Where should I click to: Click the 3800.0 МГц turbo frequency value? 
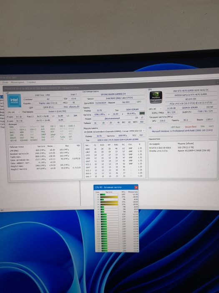tap(41, 156)
